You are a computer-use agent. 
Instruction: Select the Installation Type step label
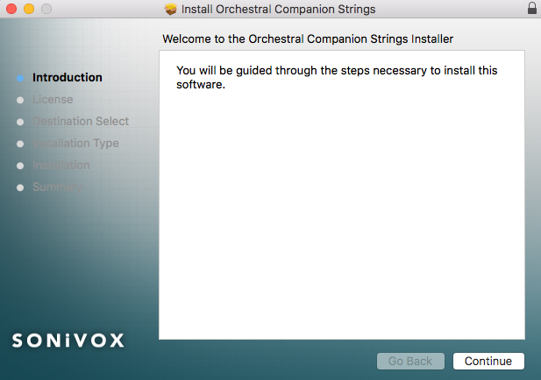(75, 144)
